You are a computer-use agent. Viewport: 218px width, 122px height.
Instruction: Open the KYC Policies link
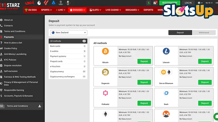tap(10, 60)
